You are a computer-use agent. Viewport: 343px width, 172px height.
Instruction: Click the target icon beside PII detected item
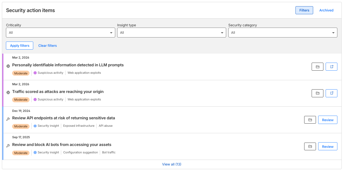pos(8,66)
